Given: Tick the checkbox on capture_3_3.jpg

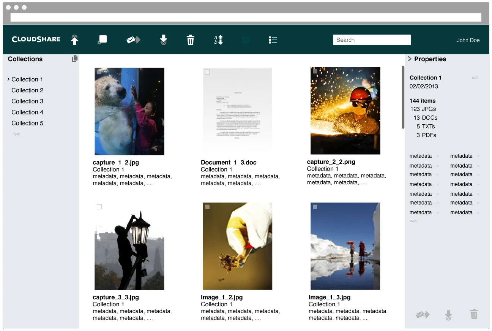Looking at the screenshot, I should pyautogui.click(x=99, y=207).
